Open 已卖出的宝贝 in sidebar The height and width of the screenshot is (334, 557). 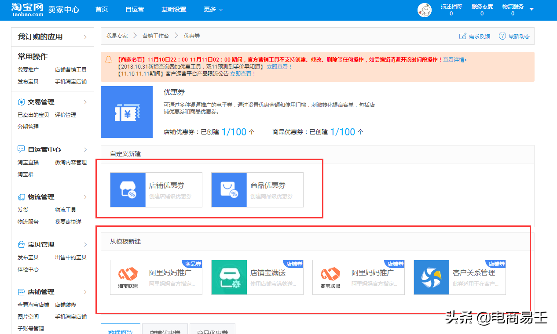[x=33, y=115]
